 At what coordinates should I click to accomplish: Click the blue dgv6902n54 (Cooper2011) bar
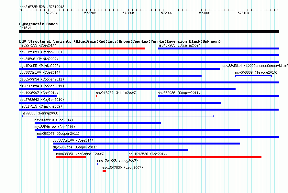pyautogui.click(x=120, y=150)
